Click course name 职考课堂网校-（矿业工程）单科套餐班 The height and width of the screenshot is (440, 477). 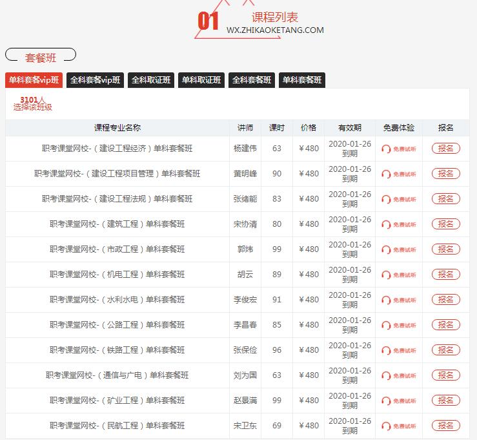pos(117,401)
